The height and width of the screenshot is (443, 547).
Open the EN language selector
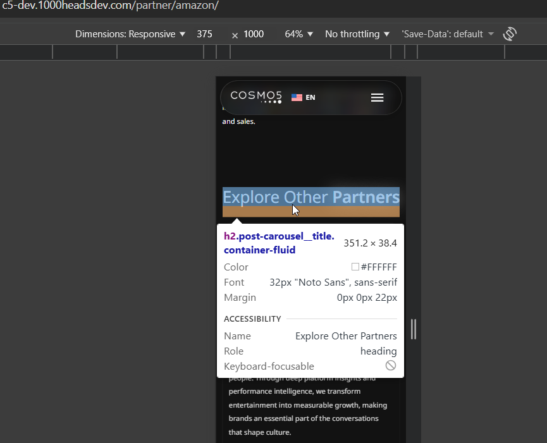(x=310, y=97)
